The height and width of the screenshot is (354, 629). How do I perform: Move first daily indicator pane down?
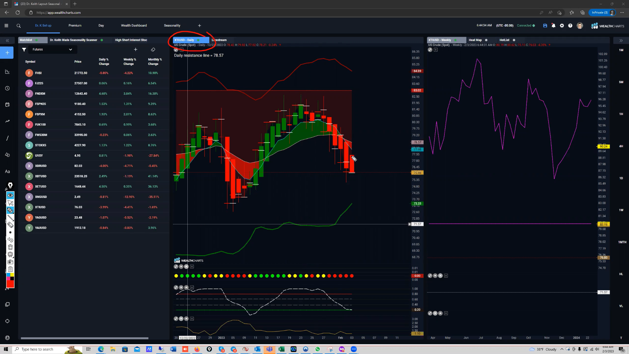tap(181, 266)
